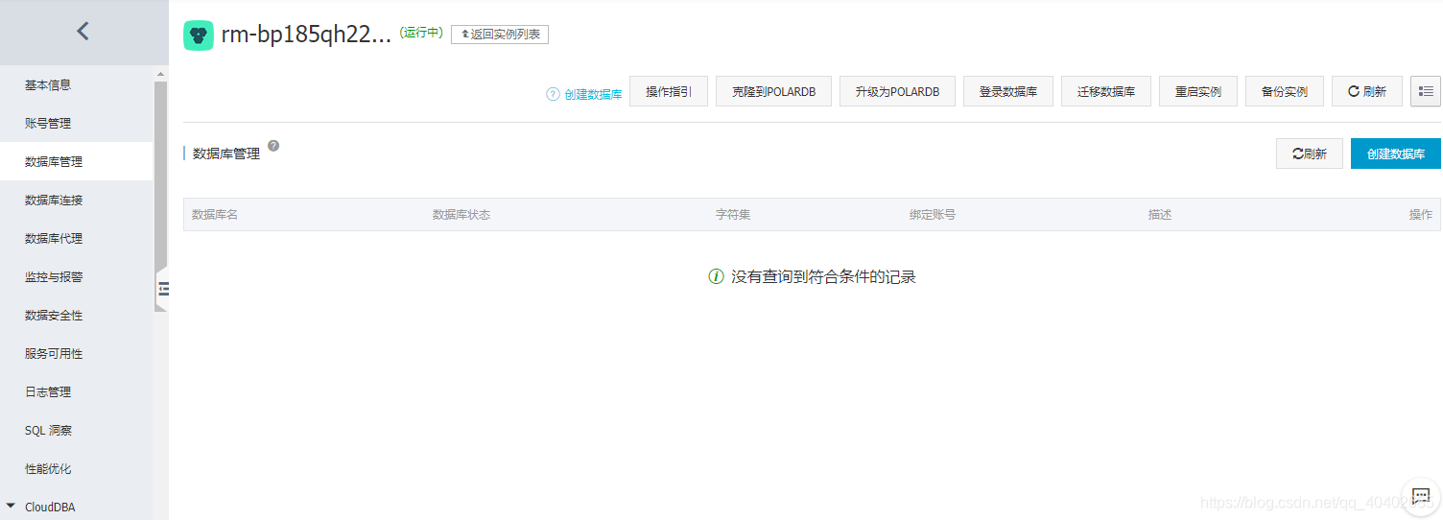The height and width of the screenshot is (520, 1443).
Task: Click top toolbar 刷新 button
Action: click(1367, 91)
